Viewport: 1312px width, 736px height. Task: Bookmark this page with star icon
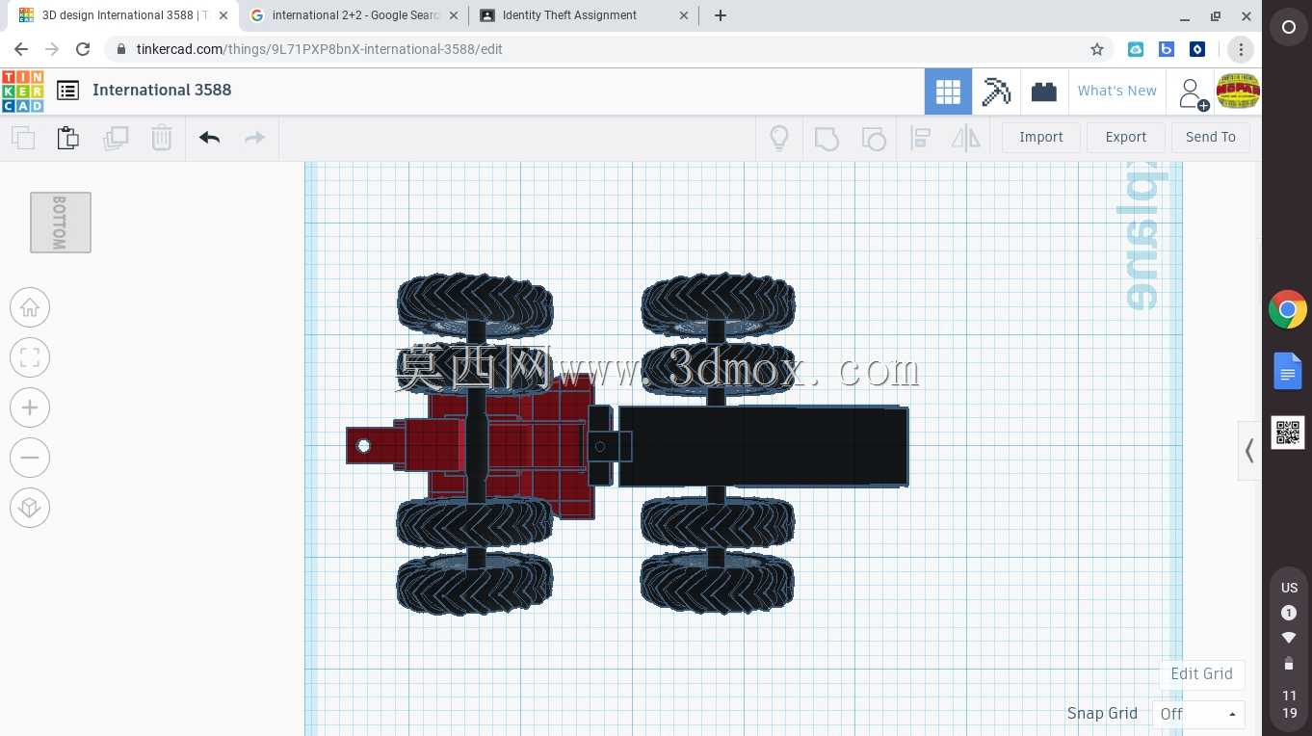pos(1096,49)
